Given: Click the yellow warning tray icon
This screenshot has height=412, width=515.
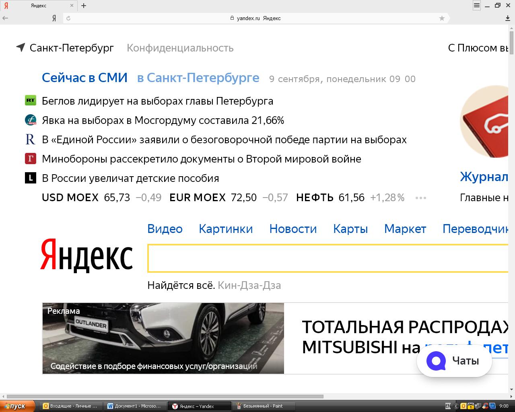Looking at the screenshot, I should click(x=470, y=406).
